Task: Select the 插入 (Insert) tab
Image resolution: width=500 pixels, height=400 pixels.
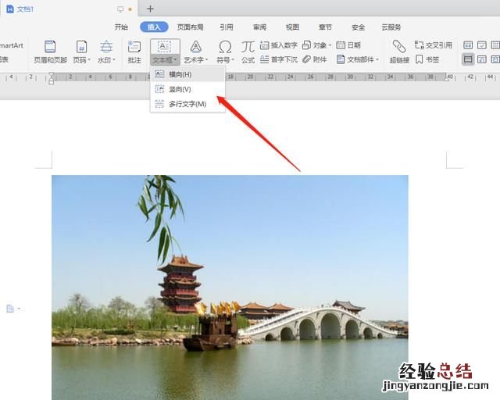Action: click(154, 27)
